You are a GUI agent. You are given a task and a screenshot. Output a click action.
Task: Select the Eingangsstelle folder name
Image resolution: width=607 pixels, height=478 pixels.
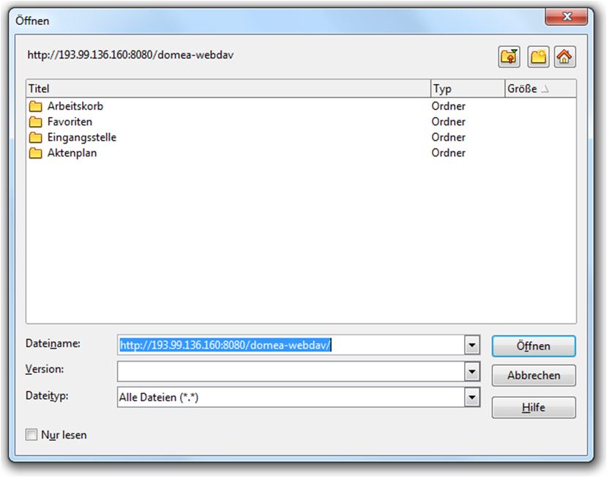tap(81, 138)
